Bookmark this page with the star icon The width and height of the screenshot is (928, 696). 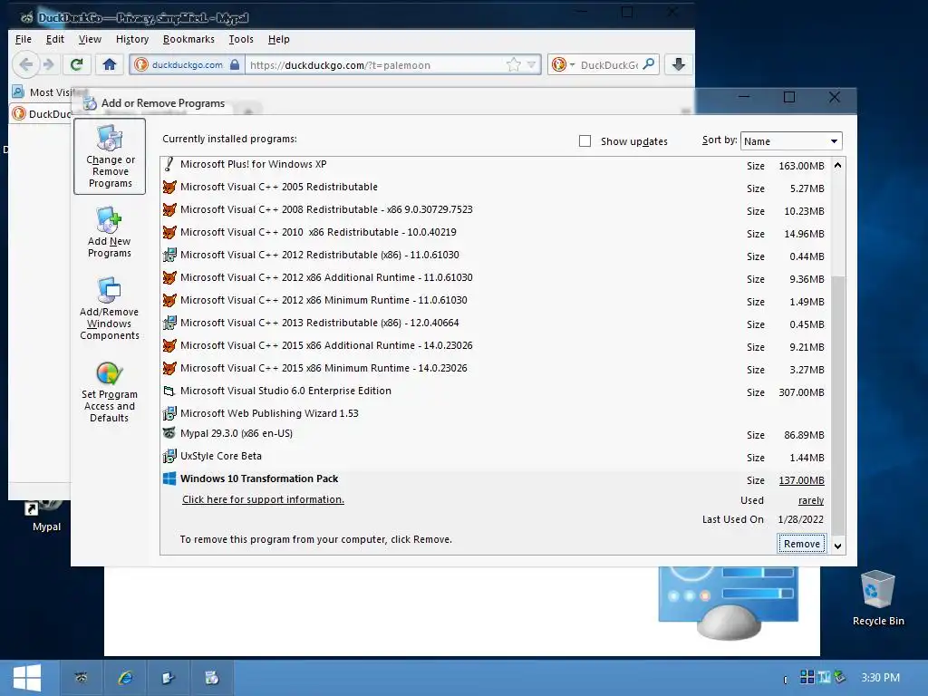point(513,64)
